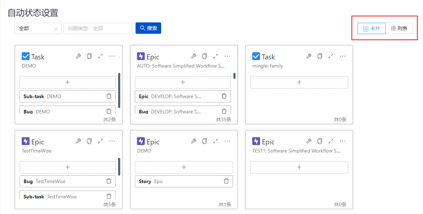The width and height of the screenshot is (423, 214).
Task: Open the 问题类型 issue type selector
Action: pos(97,28)
